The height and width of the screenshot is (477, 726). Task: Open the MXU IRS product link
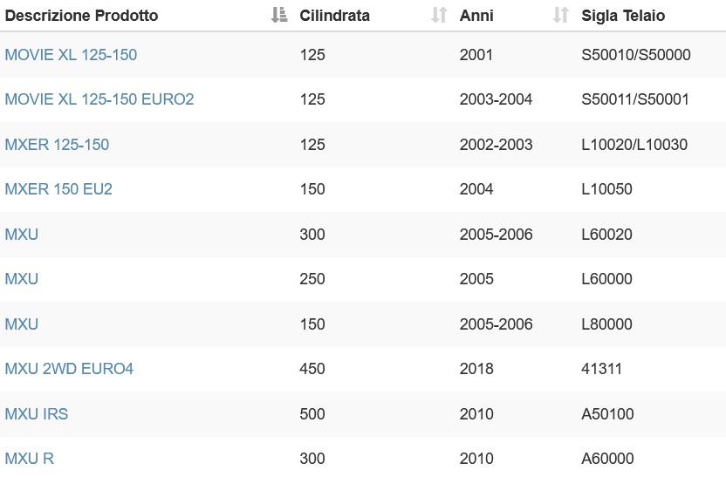coord(36,413)
